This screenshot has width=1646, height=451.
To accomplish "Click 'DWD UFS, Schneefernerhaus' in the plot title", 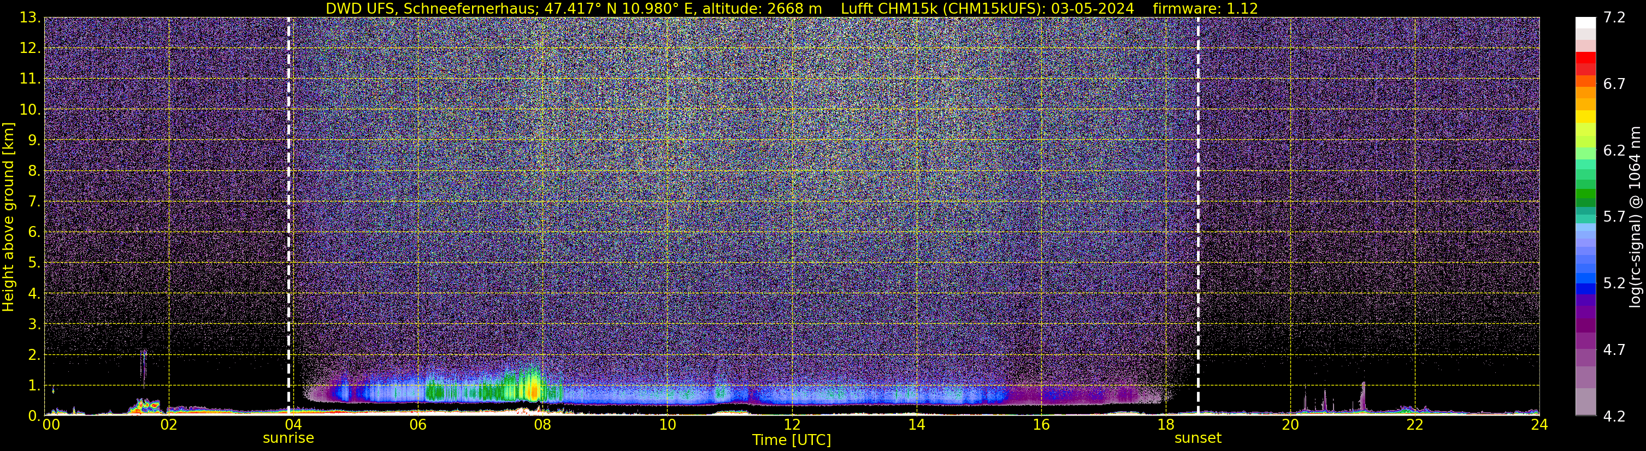I will pyautogui.click(x=429, y=9).
